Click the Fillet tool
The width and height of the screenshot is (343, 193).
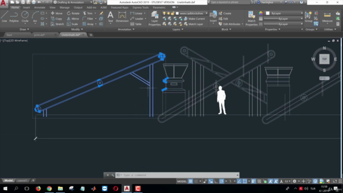pos(88,19)
